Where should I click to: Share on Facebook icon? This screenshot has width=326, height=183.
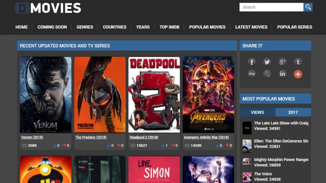point(252,62)
